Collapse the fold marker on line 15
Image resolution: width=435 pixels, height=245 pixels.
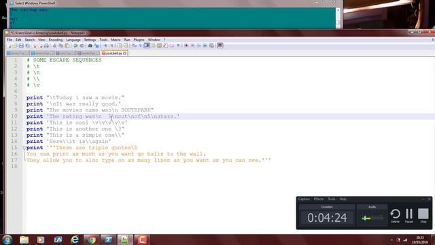(x=24, y=148)
